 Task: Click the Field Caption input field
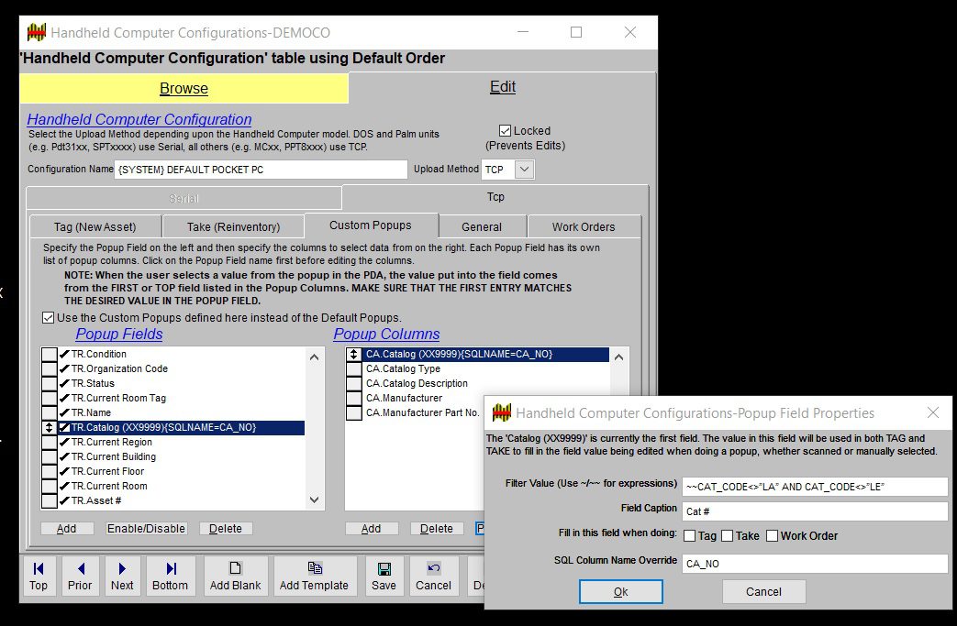[x=815, y=511]
